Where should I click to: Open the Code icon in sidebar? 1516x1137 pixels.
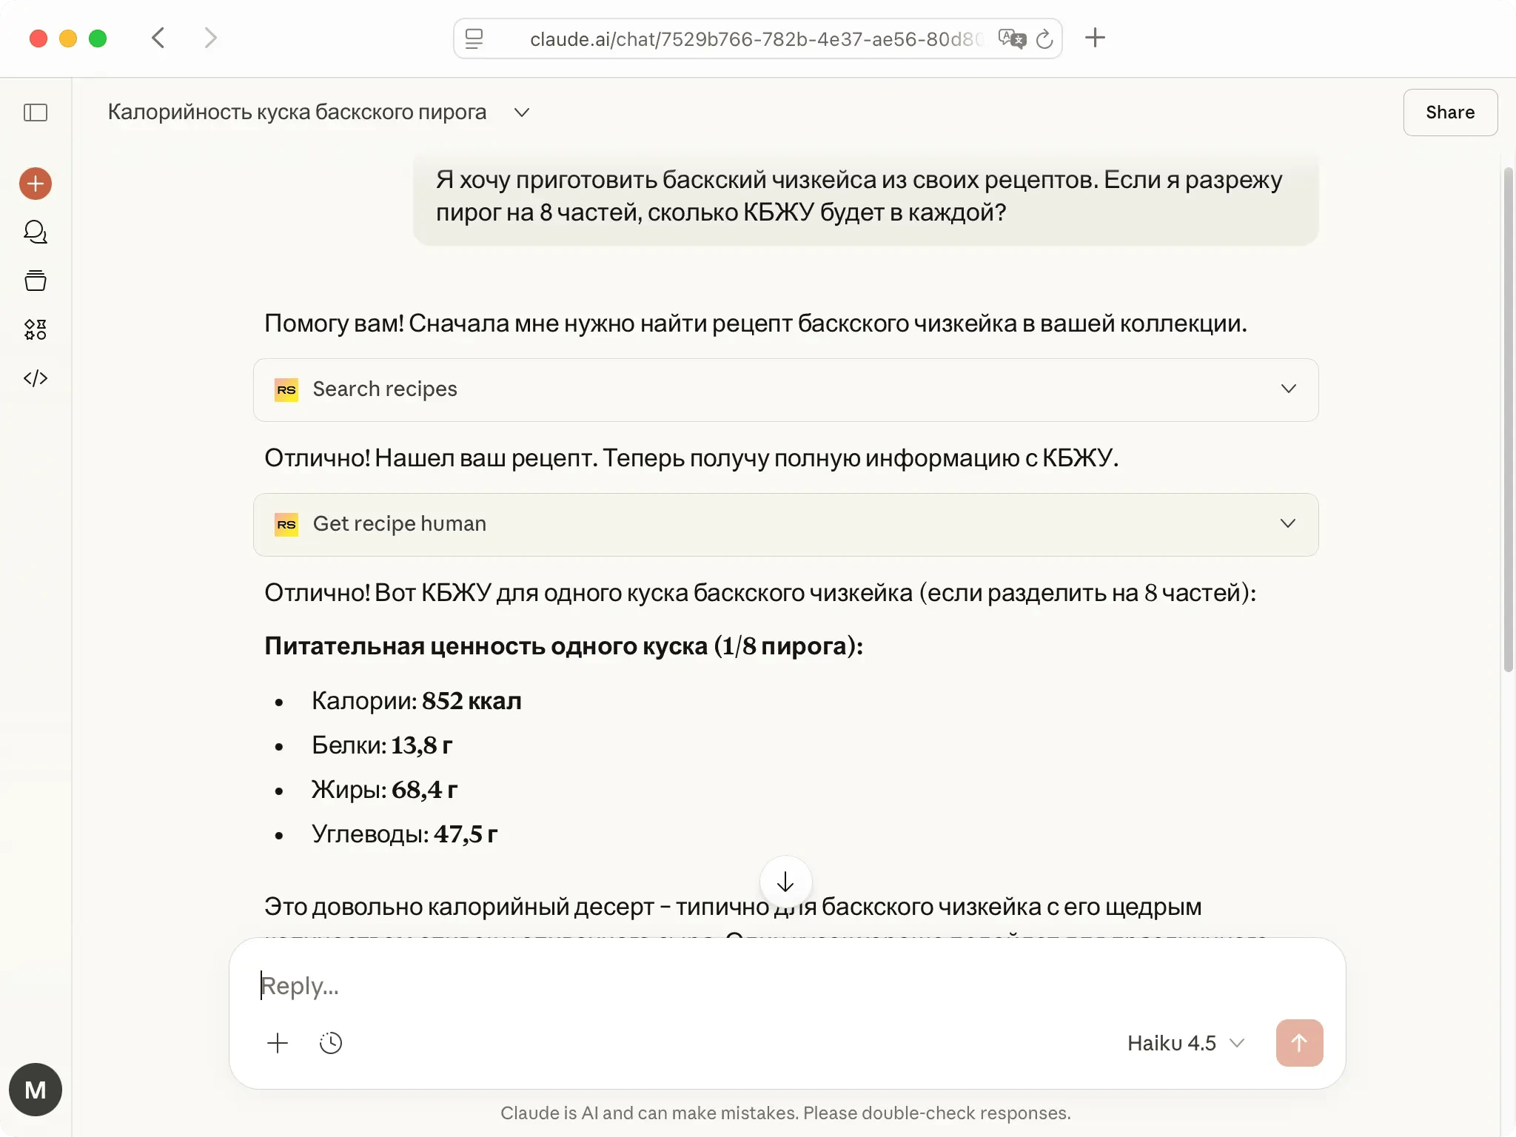pyautogui.click(x=36, y=378)
